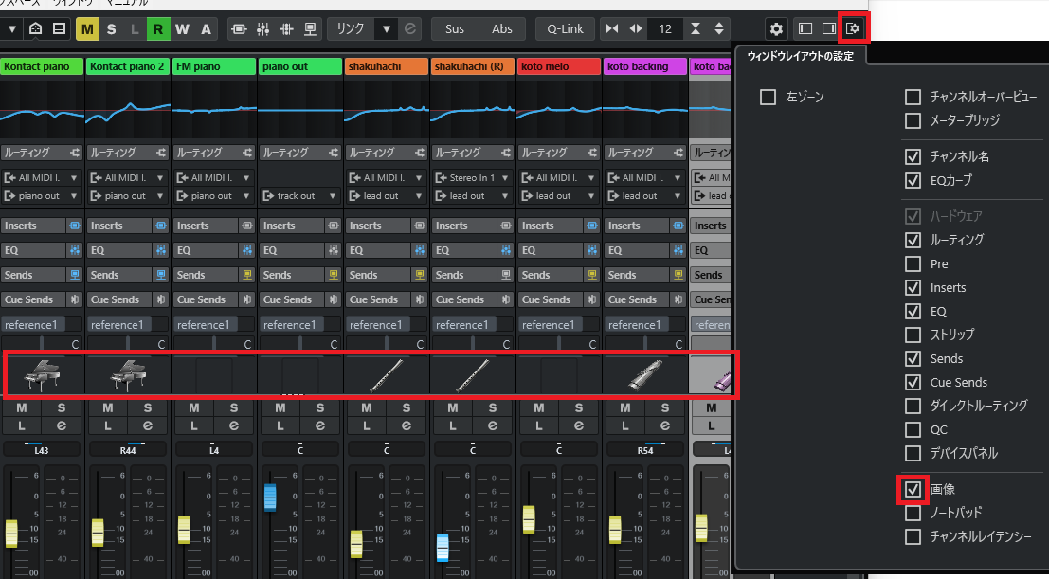The width and height of the screenshot is (1049, 579).
Task: Open the window layout settings gear icon
Action: 853,29
